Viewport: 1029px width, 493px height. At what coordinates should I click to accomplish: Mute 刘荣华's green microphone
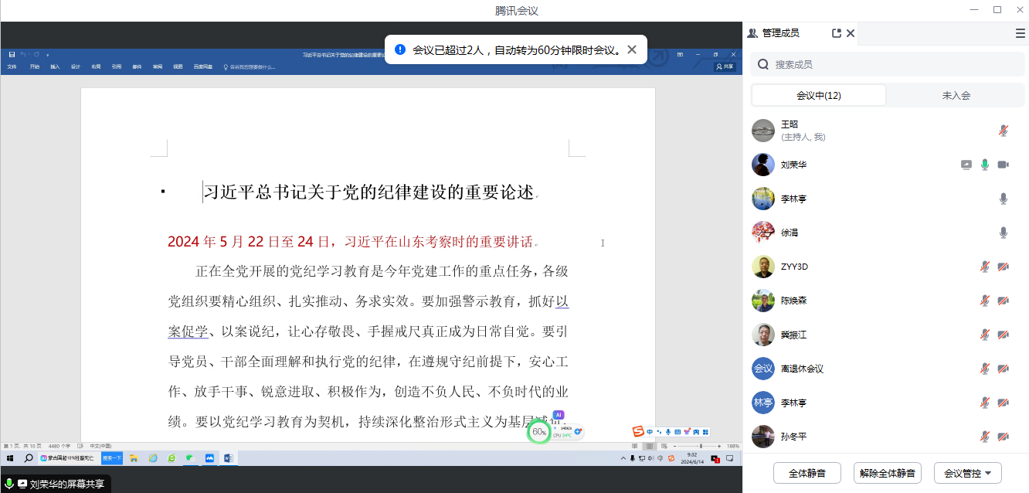tap(985, 165)
